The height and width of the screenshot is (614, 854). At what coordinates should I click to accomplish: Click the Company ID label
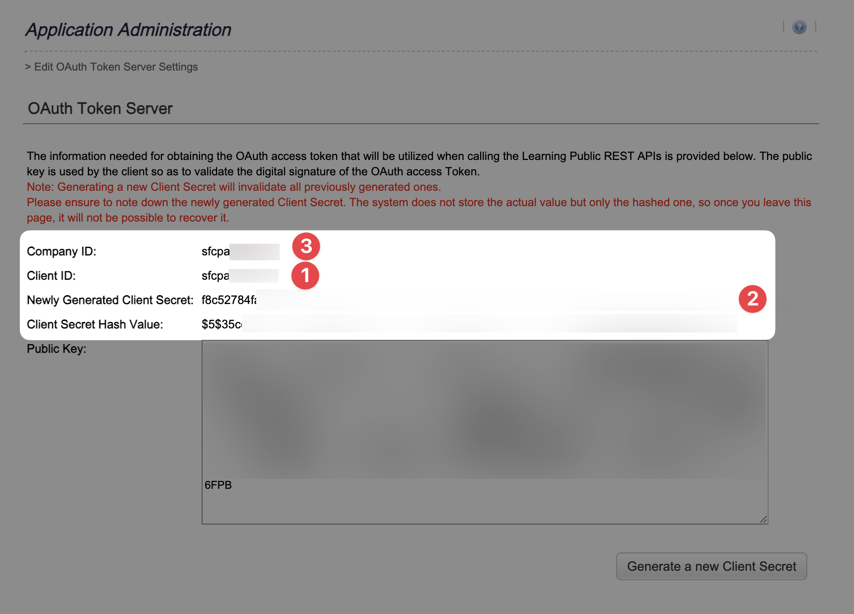click(x=62, y=251)
